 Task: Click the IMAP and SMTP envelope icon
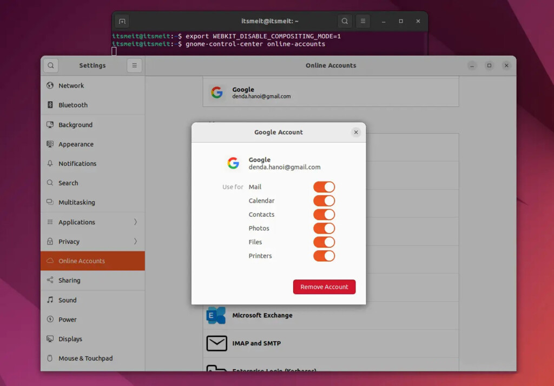click(x=216, y=343)
